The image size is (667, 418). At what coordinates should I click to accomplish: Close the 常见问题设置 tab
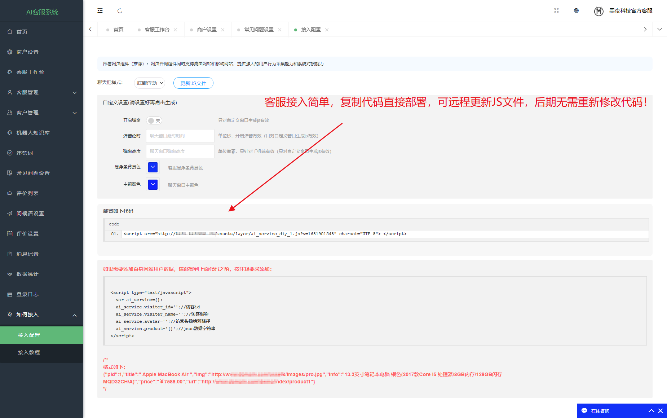[280, 30]
